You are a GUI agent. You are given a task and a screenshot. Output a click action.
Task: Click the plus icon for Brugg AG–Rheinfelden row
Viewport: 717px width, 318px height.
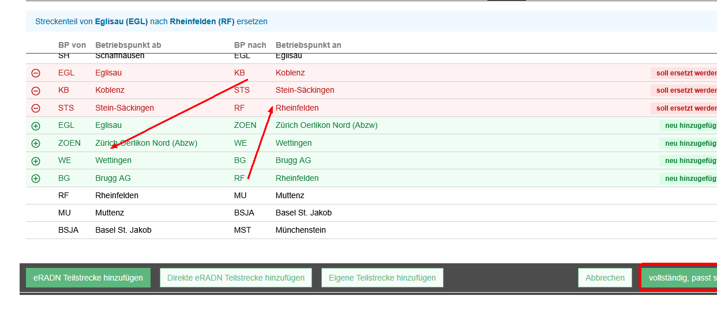tap(36, 179)
